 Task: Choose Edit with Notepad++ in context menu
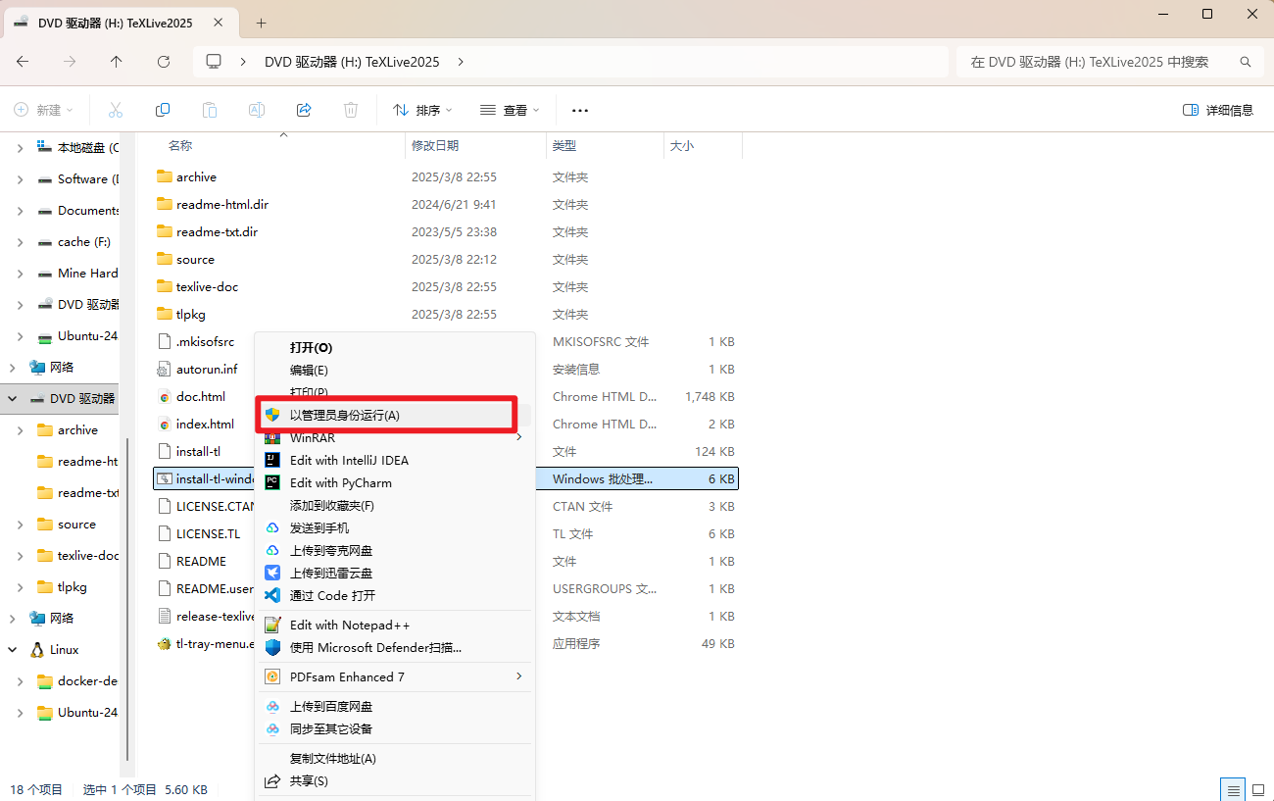pos(349,625)
